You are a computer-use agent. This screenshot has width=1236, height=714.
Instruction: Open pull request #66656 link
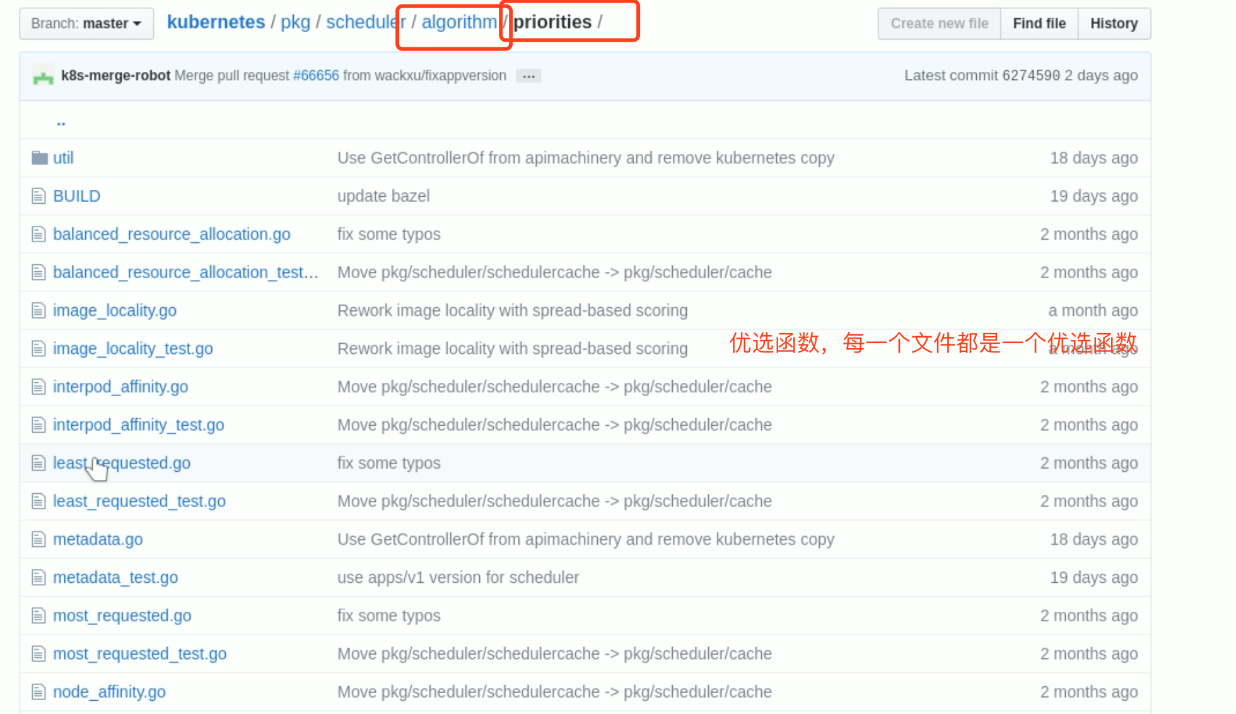point(316,76)
